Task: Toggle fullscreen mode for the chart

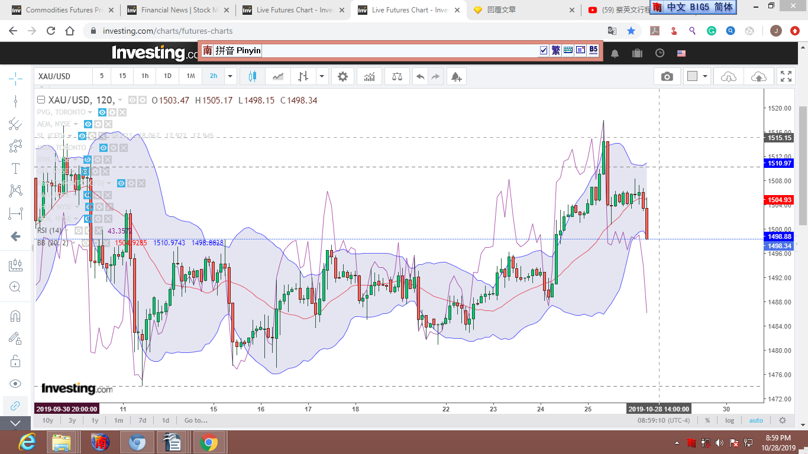Action: (786, 76)
